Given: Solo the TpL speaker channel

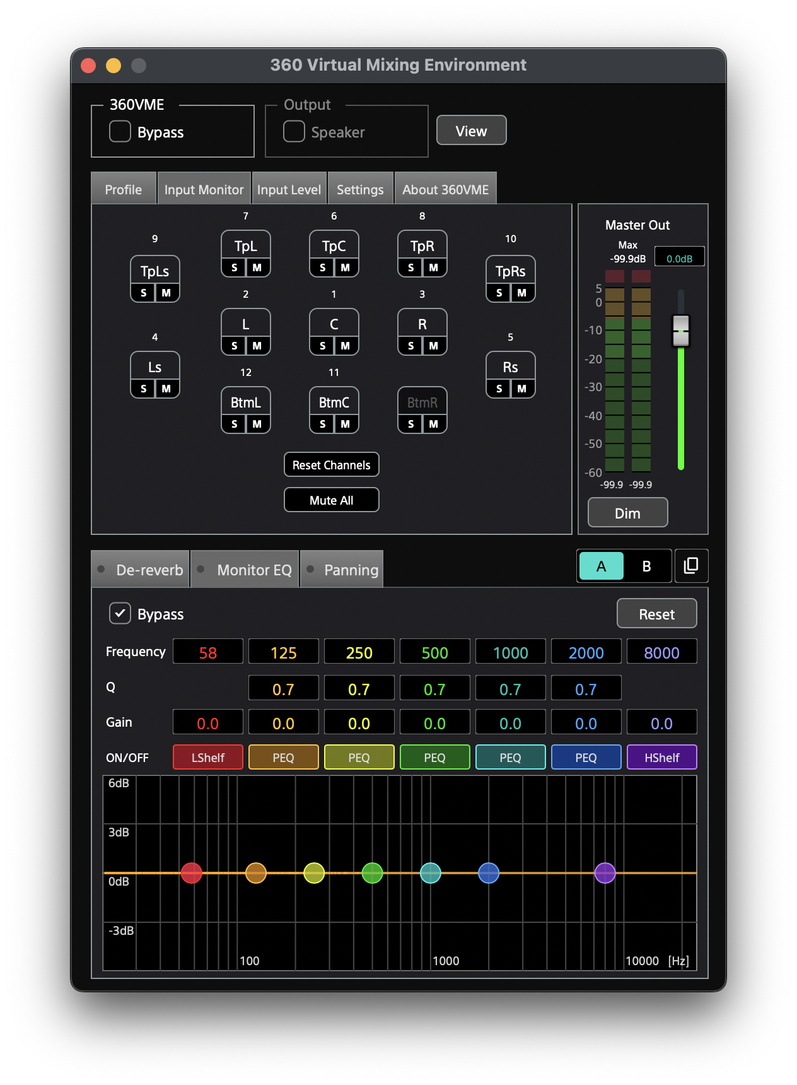Looking at the screenshot, I should [234, 267].
